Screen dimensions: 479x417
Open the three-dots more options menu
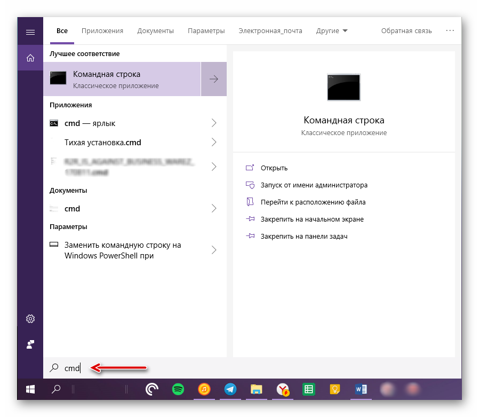pos(450,31)
